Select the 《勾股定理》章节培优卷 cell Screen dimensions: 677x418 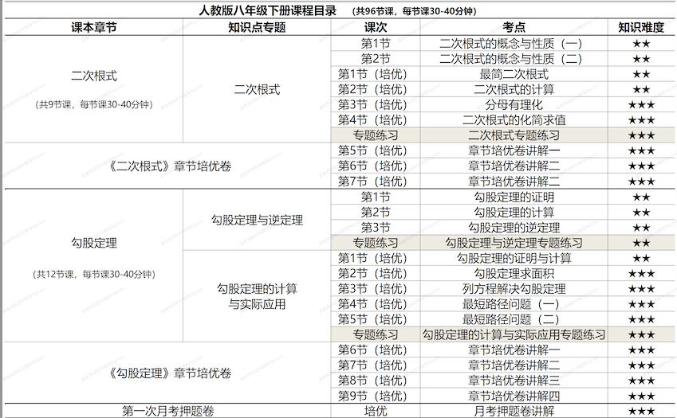[168, 373]
